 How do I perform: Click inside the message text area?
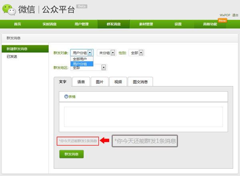pyautogui.click(x=143, y=117)
